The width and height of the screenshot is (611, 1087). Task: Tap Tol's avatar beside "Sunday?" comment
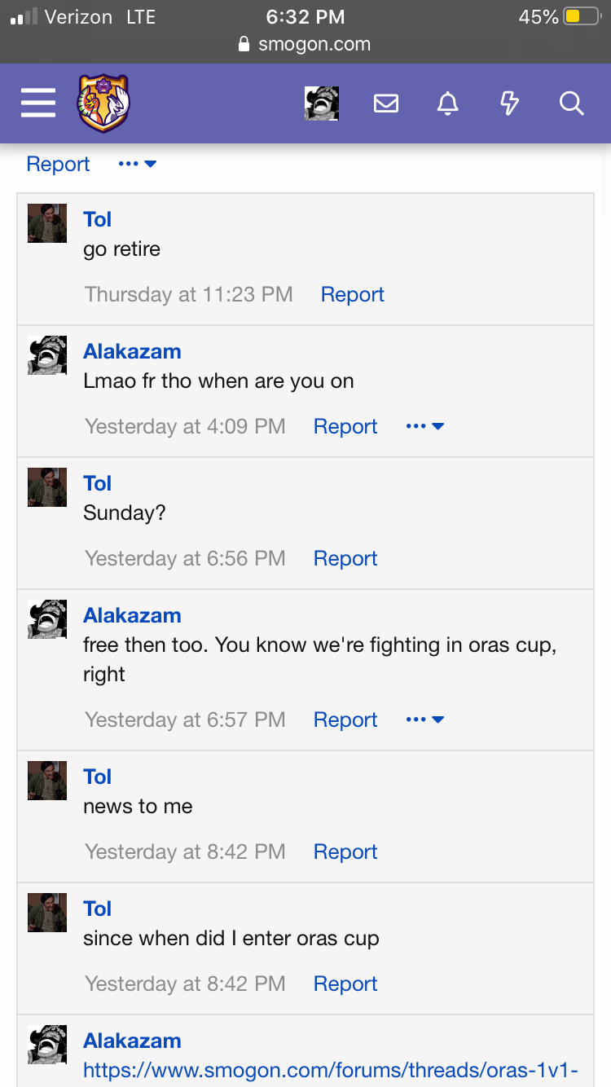coord(47,487)
